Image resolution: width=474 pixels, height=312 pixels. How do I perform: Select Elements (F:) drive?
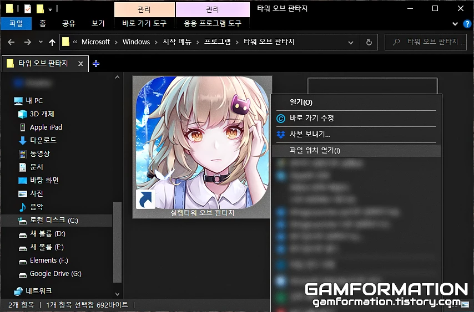(49, 260)
